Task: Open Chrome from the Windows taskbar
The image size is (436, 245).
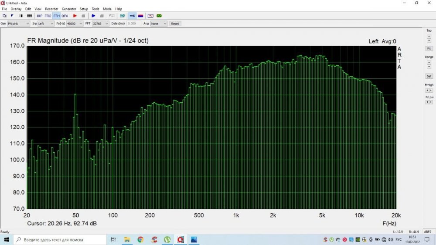Action: click(x=140, y=239)
